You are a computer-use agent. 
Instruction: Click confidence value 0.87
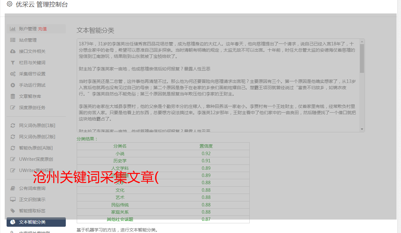tap(206, 219)
